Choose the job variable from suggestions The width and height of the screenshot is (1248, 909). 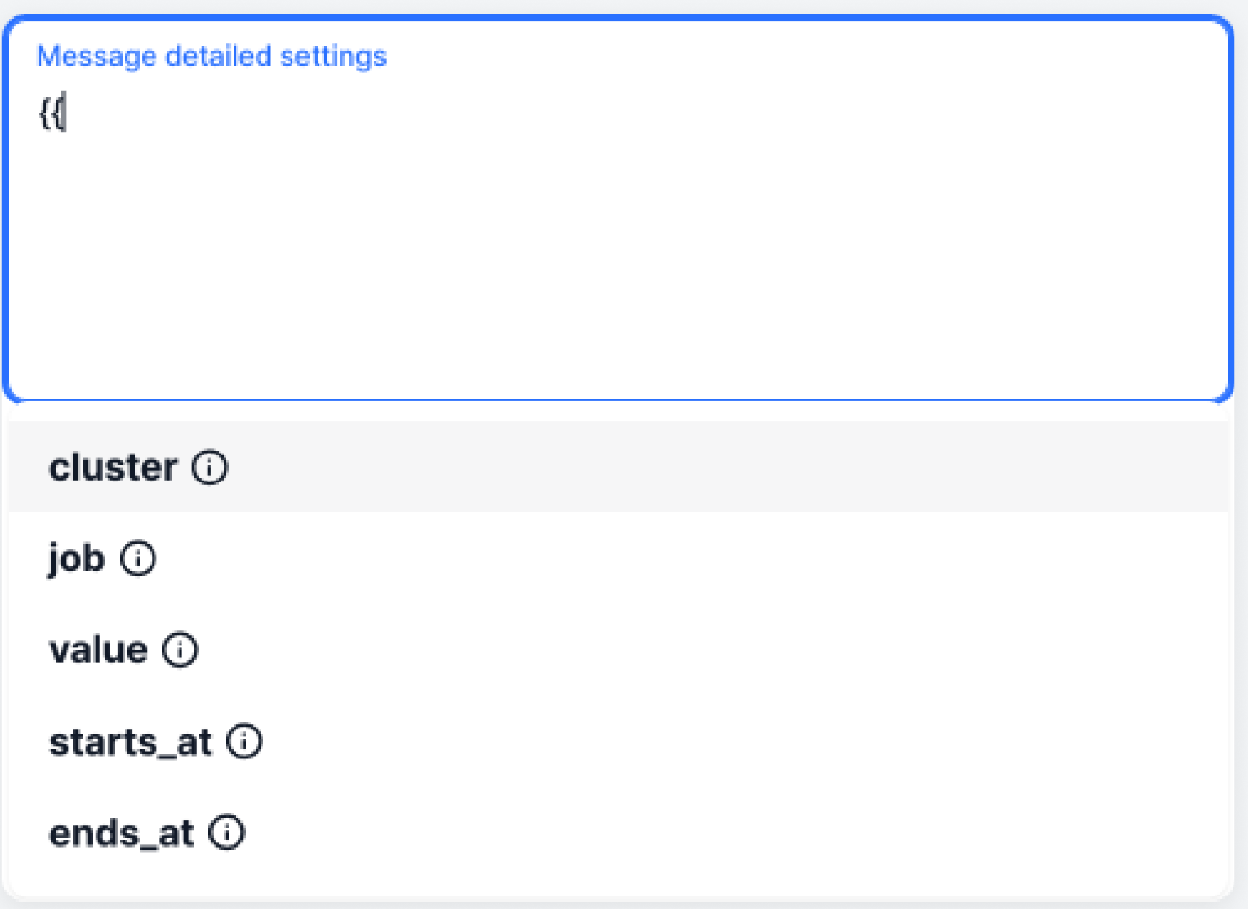pos(77,559)
